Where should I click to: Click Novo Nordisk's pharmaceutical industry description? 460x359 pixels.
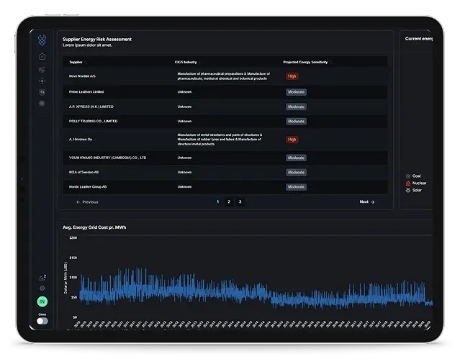tap(224, 76)
